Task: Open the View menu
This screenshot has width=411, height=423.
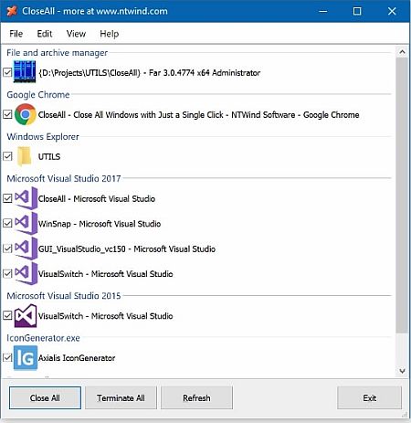Action: 76,34
